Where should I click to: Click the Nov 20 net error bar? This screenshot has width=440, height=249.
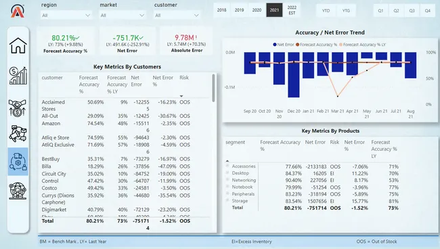click(x=279, y=68)
